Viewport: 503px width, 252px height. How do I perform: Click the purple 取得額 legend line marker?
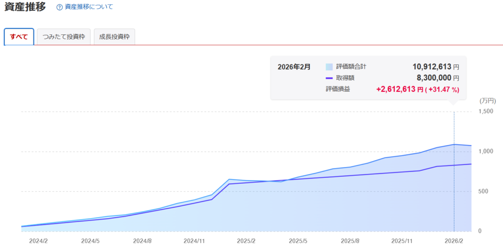(x=329, y=78)
